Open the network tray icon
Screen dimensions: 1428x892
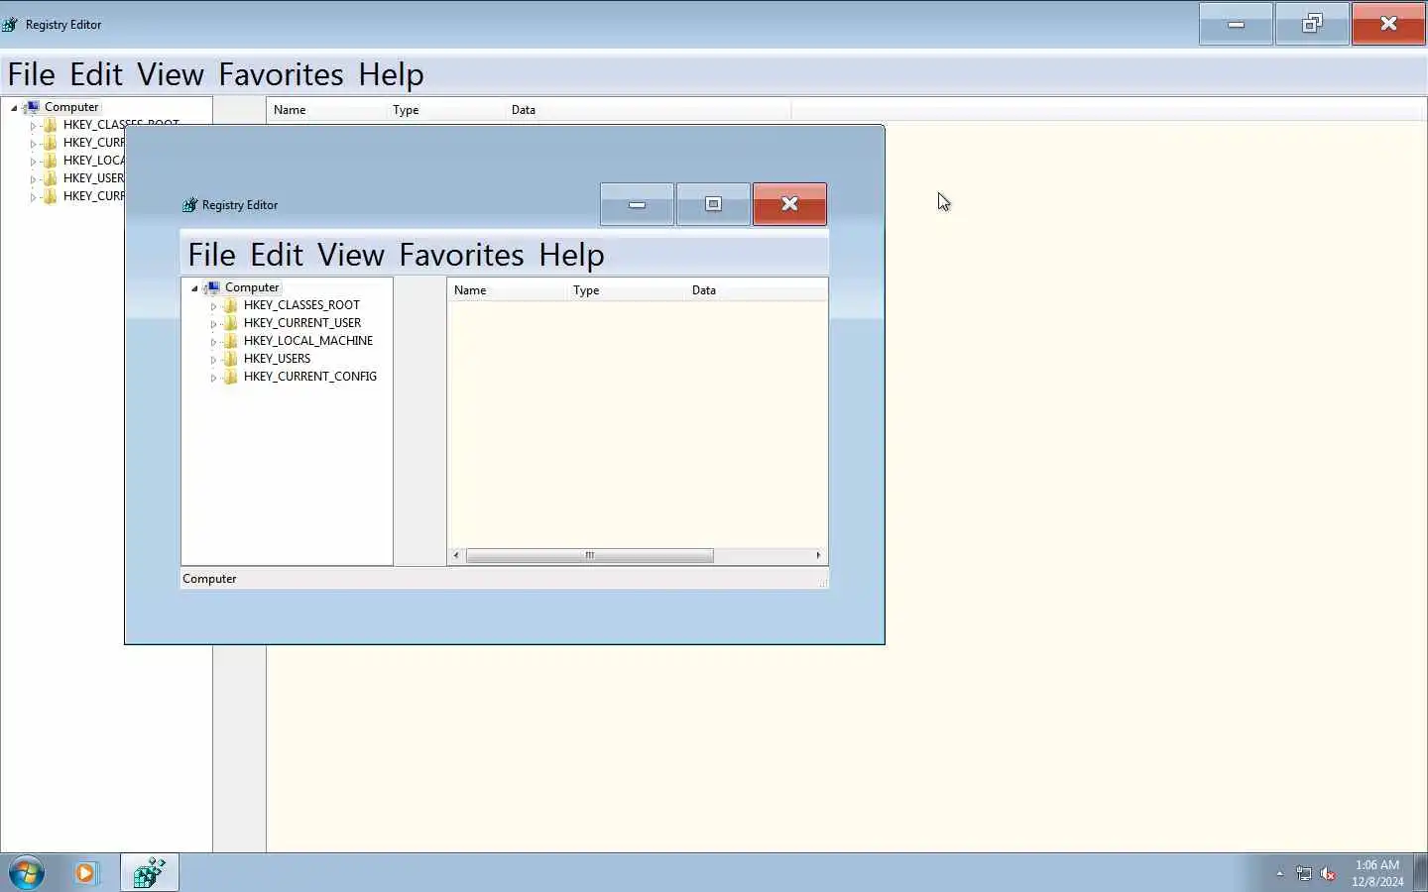[x=1304, y=874]
